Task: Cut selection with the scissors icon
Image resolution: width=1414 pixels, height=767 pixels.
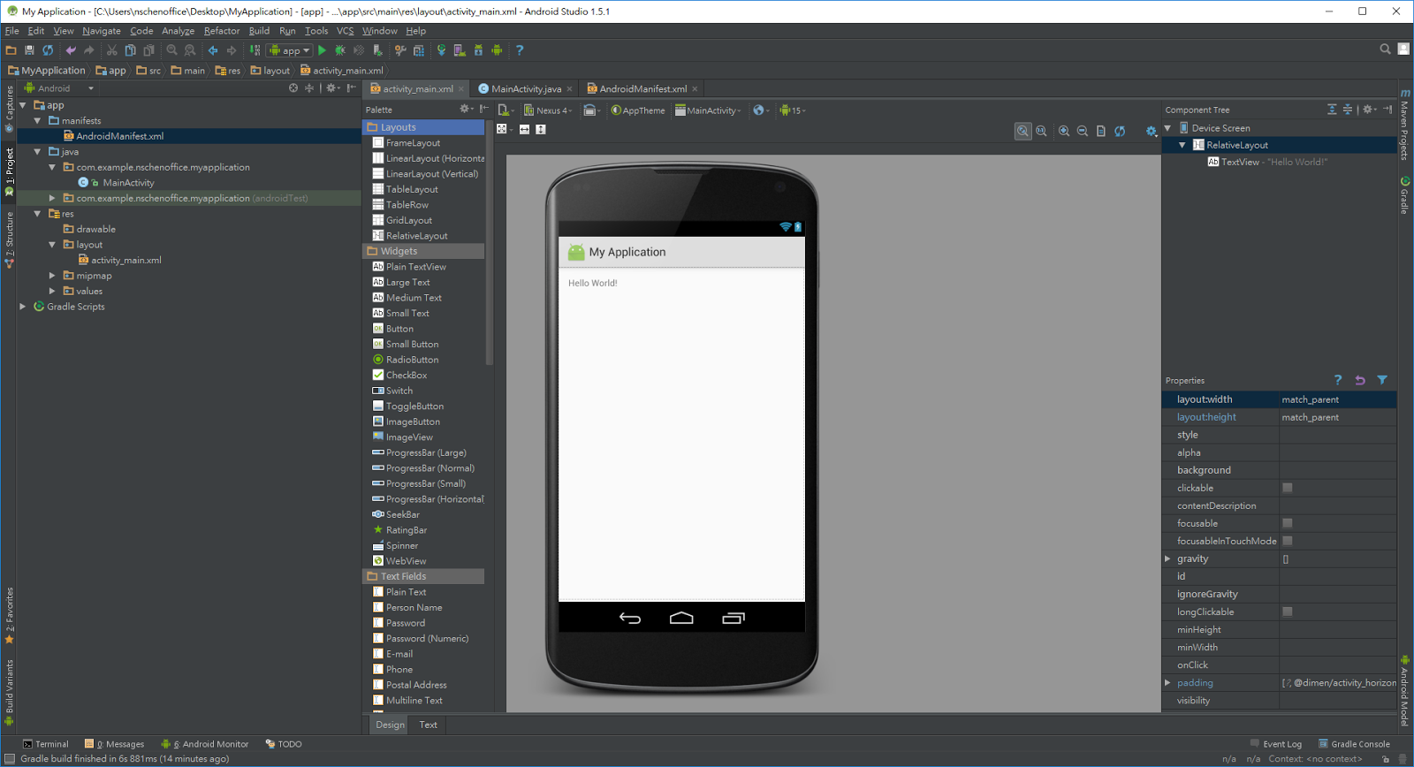Action: tap(111, 50)
